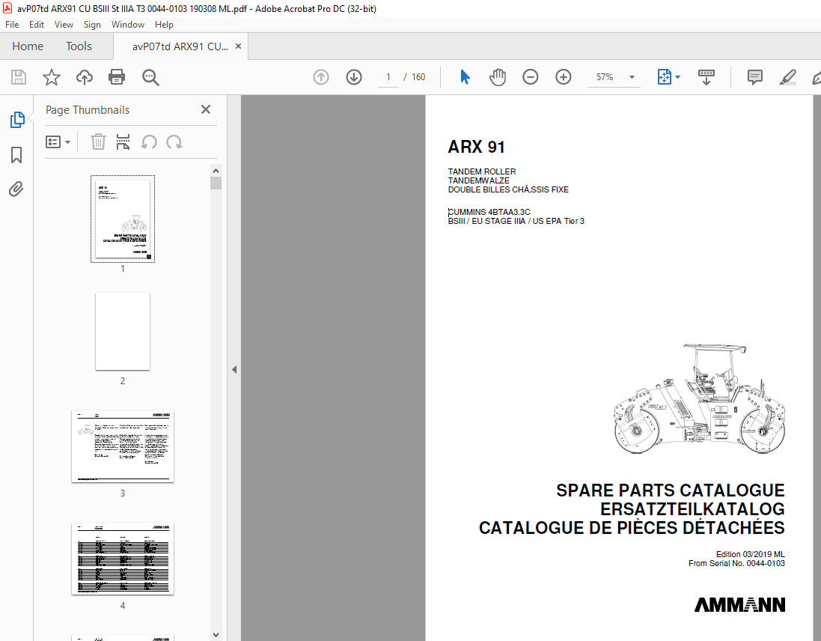Switch to the Tools tab

tap(79, 46)
